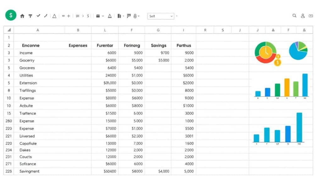Click the 'Furentar' header cell
This screenshot has height=184, width=322.
tap(105, 45)
